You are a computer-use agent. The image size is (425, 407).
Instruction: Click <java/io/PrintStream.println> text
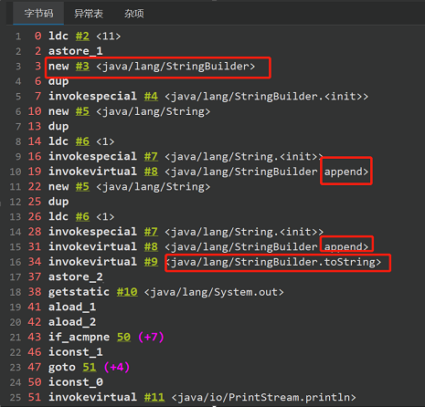tap(264, 398)
